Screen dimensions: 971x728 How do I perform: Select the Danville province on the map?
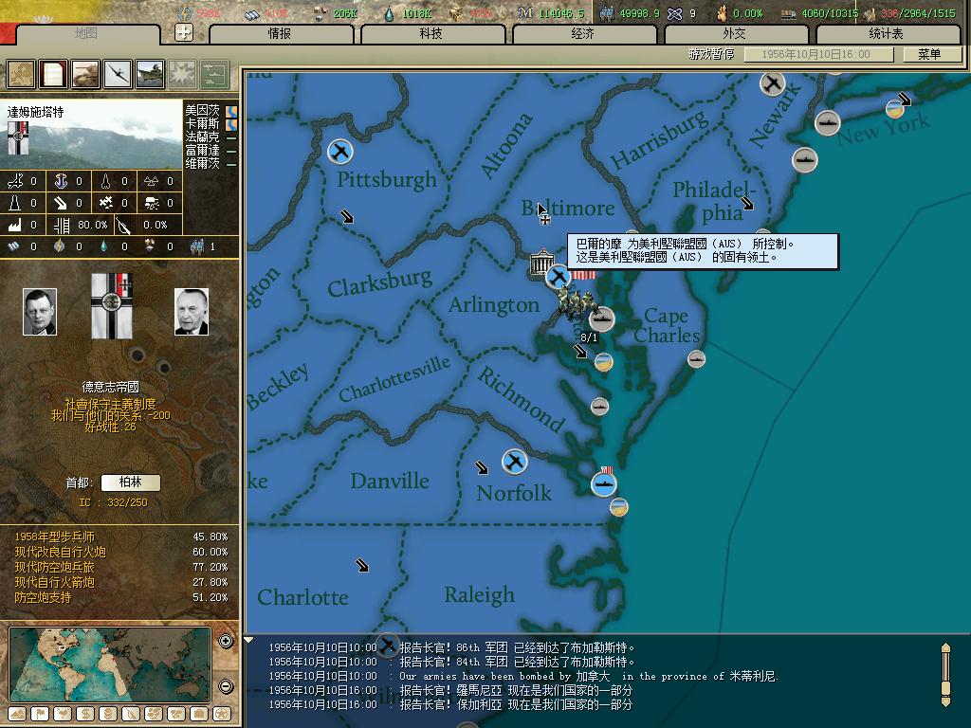click(x=390, y=481)
